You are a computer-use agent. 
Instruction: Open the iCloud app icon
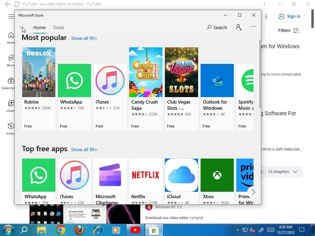tap(181, 175)
